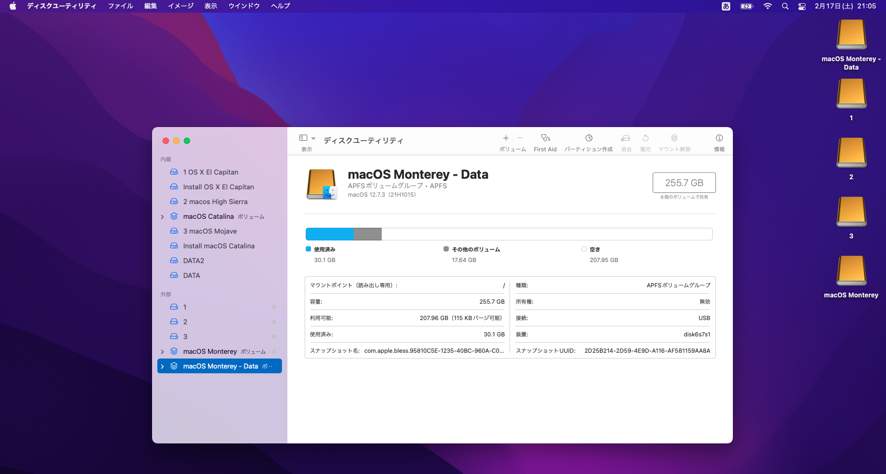Select macOS Catalina volume group
886x474 pixels.
tap(220, 216)
